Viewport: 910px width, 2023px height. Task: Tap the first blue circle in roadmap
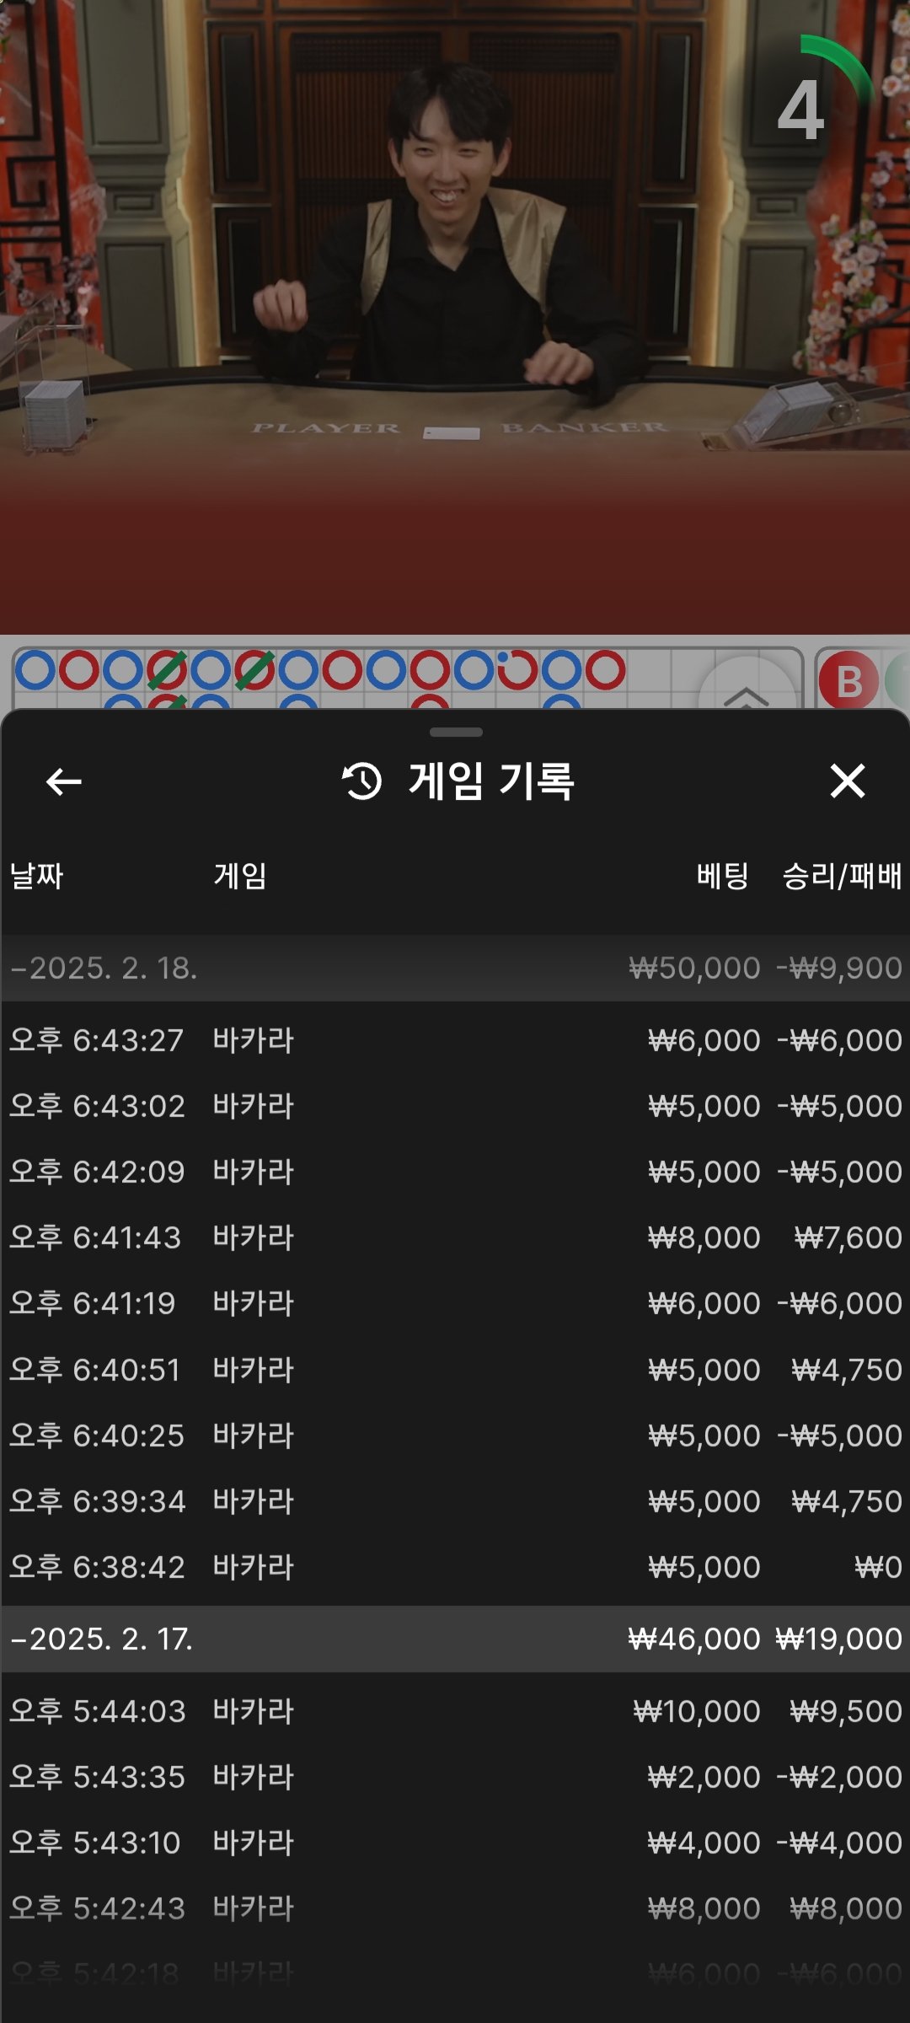35,670
